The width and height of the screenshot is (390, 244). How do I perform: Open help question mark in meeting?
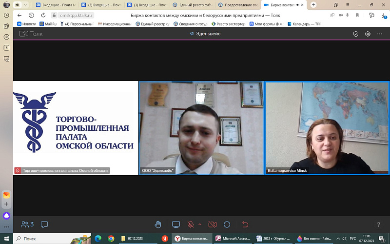378,224
